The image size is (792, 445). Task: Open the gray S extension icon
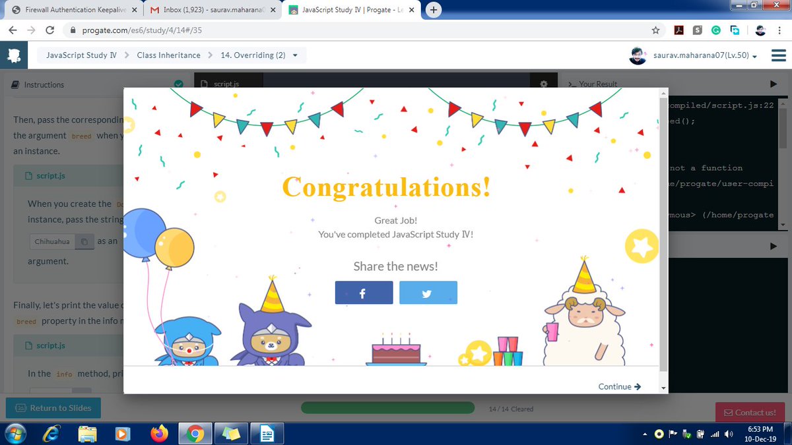click(697, 30)
